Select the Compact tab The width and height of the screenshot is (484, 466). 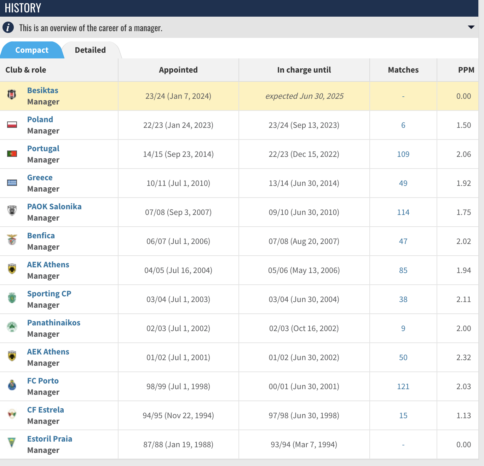(x=32, y=50)
